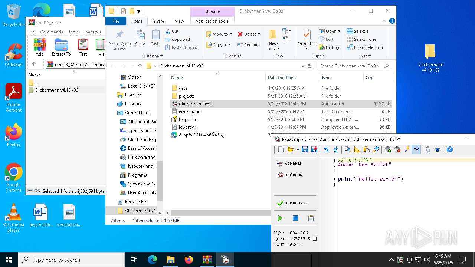Click Select all in the Select group
475x267 pixels.
point(359,31)
